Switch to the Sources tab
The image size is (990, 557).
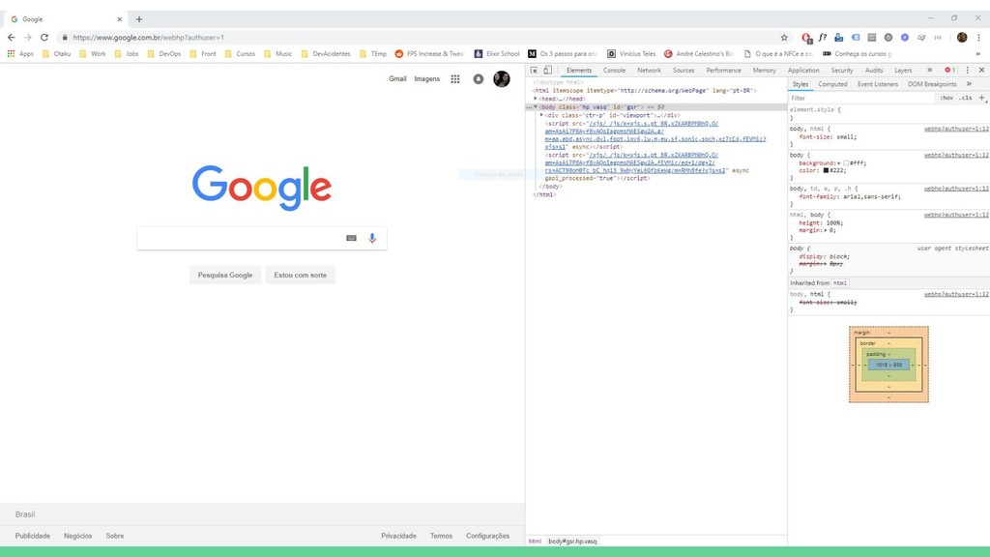point(684,70)
